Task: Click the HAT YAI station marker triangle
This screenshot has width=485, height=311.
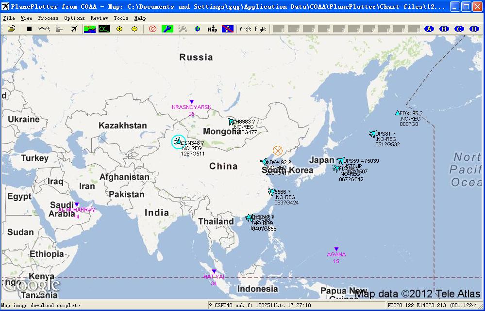Action: pyautogui.click(x=214, y=271)
